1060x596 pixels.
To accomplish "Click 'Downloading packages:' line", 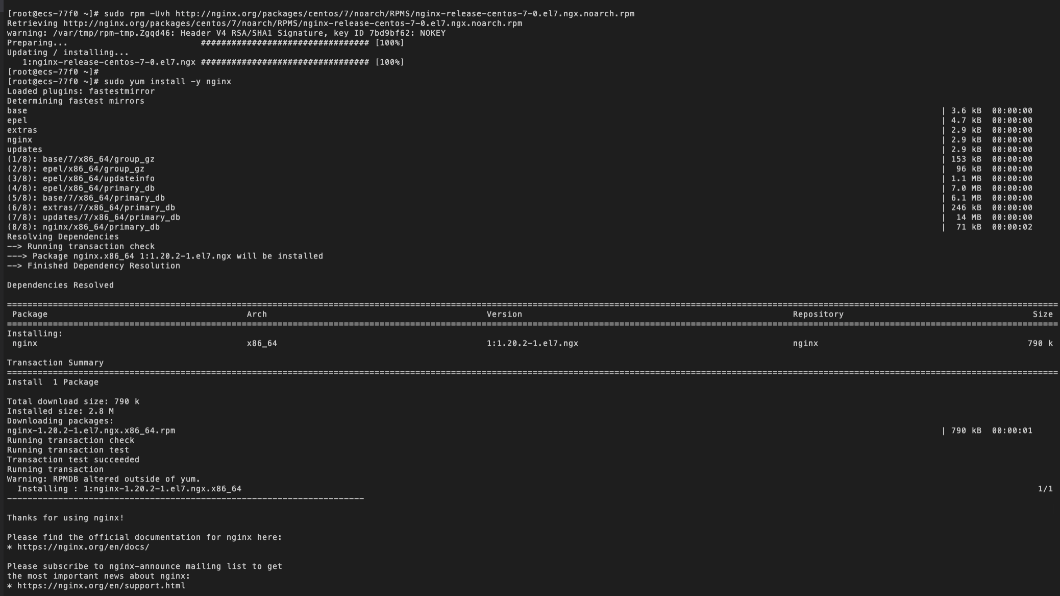I will 60,421.
